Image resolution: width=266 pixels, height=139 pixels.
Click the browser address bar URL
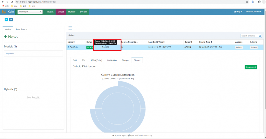click(42, 2)
